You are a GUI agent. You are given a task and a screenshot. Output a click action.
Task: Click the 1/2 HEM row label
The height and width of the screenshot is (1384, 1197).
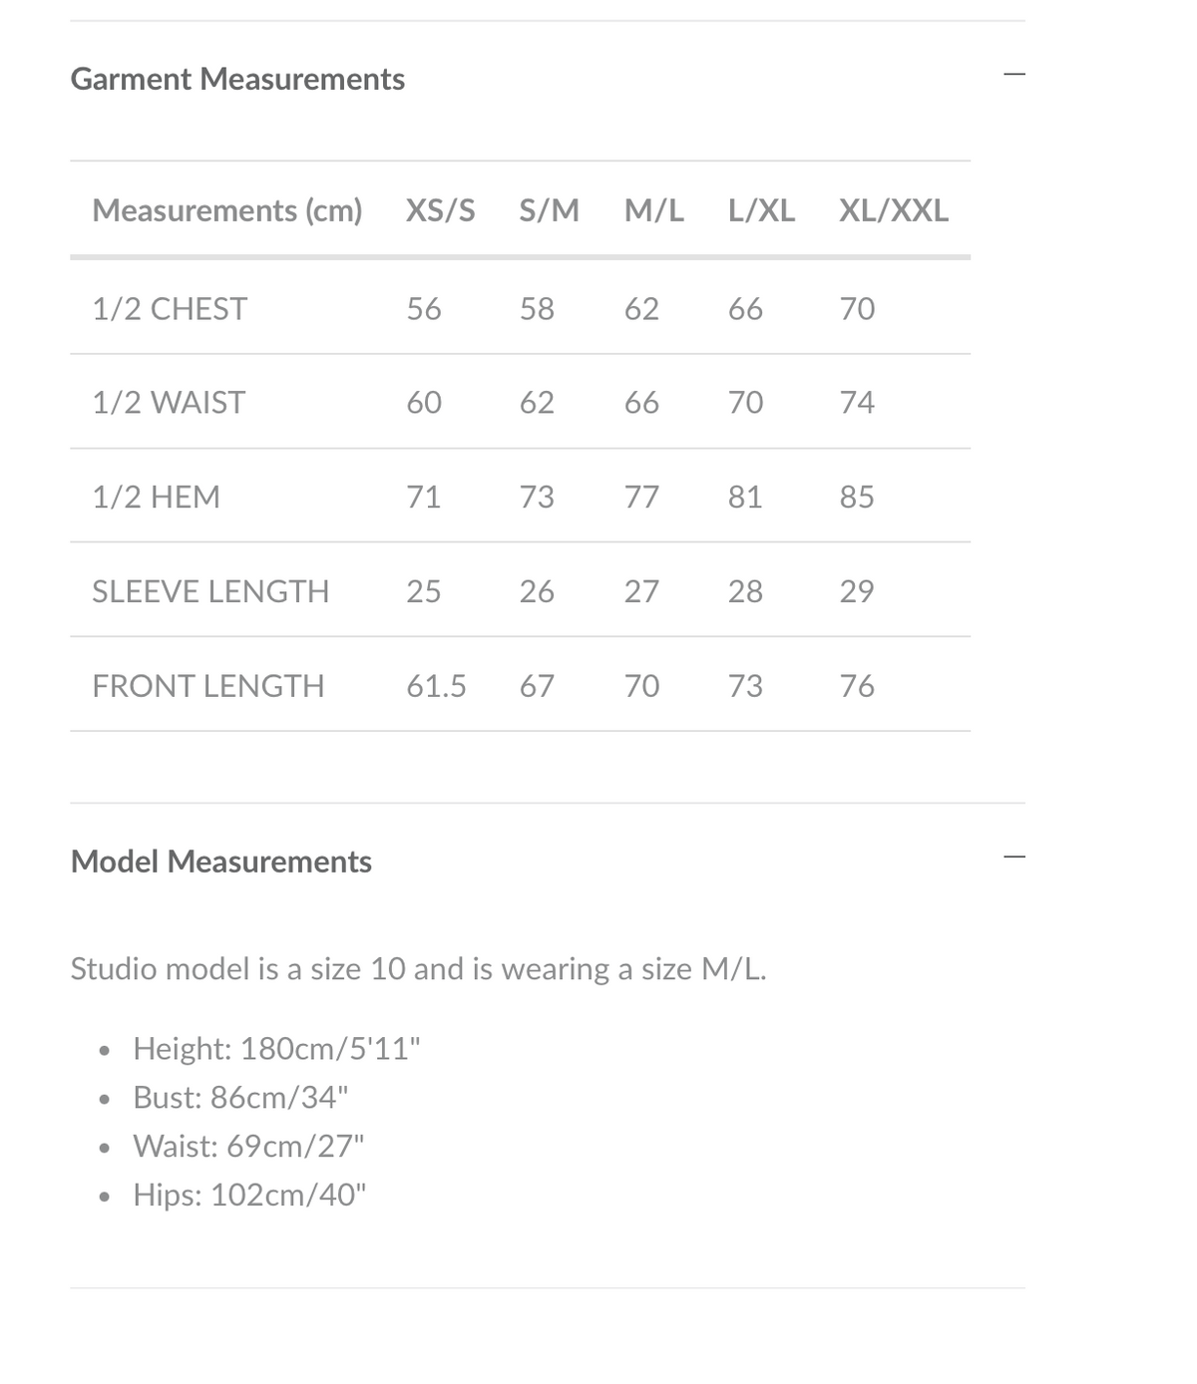tap(157, 497)
